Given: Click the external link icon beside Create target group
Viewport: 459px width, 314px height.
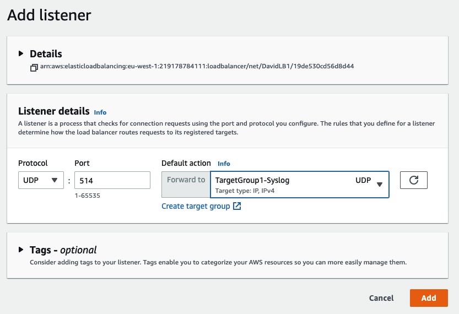Looking at the screenshot, I should tap(237, 206).
